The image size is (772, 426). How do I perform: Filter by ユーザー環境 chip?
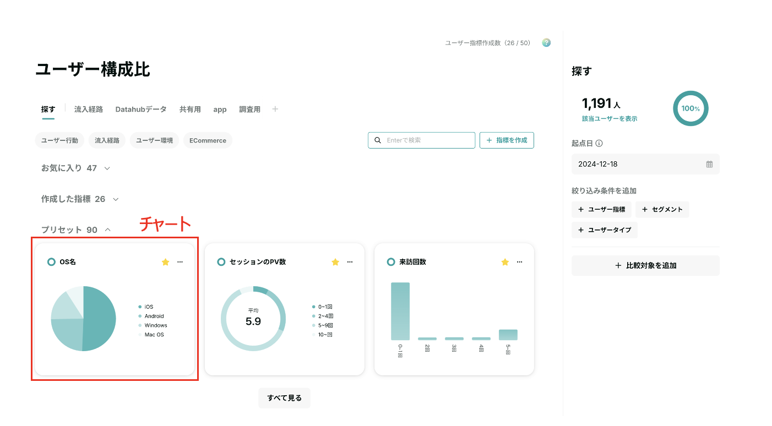click(154, 140)
